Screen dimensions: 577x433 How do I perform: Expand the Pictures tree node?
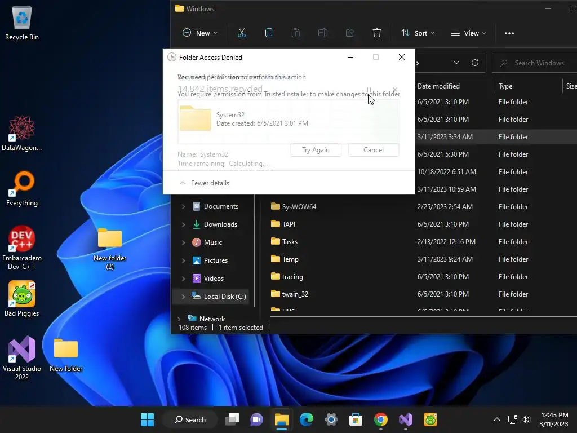[183, 260]
